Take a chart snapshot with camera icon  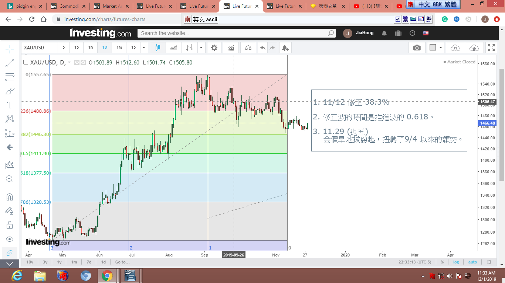pyautogui.click(x=417, y=48)
